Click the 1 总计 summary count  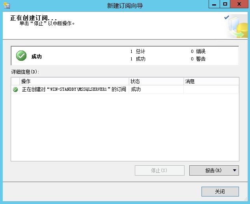(x=138, y=52)
